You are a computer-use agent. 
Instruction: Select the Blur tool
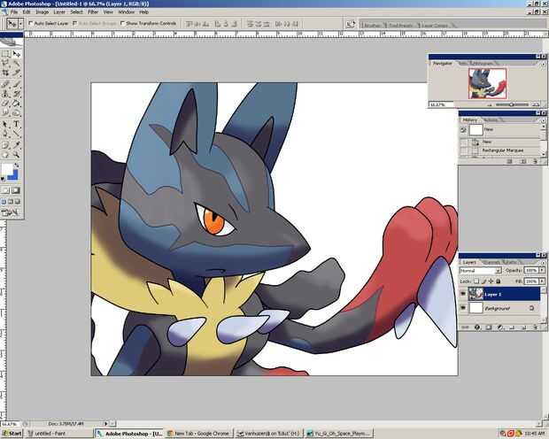pyautogui.click(x=5, y=112)
